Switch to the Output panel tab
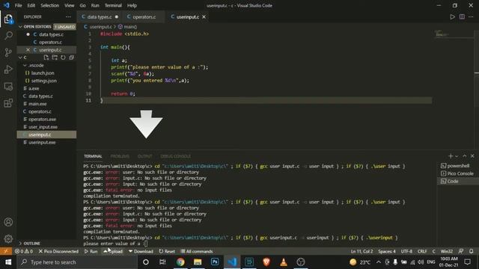The height and width of the screenshot is (269, 479). tap(144, 156)
